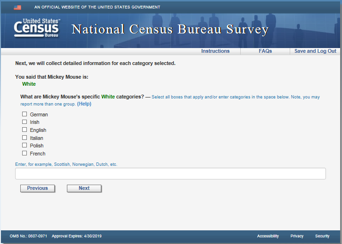This screenshot has height=244, width=342.
Task: Open the Privacy footer link
Action: point(297,236)
